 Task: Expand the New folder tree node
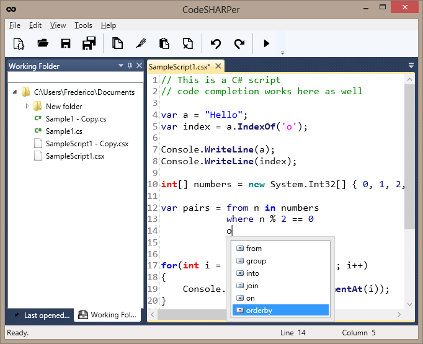tap(27, 106)
